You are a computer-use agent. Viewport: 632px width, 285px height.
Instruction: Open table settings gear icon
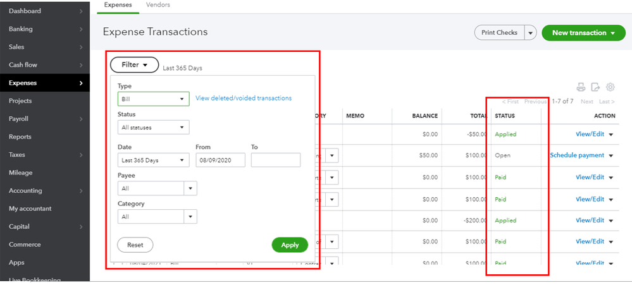[x=610, y=87]
